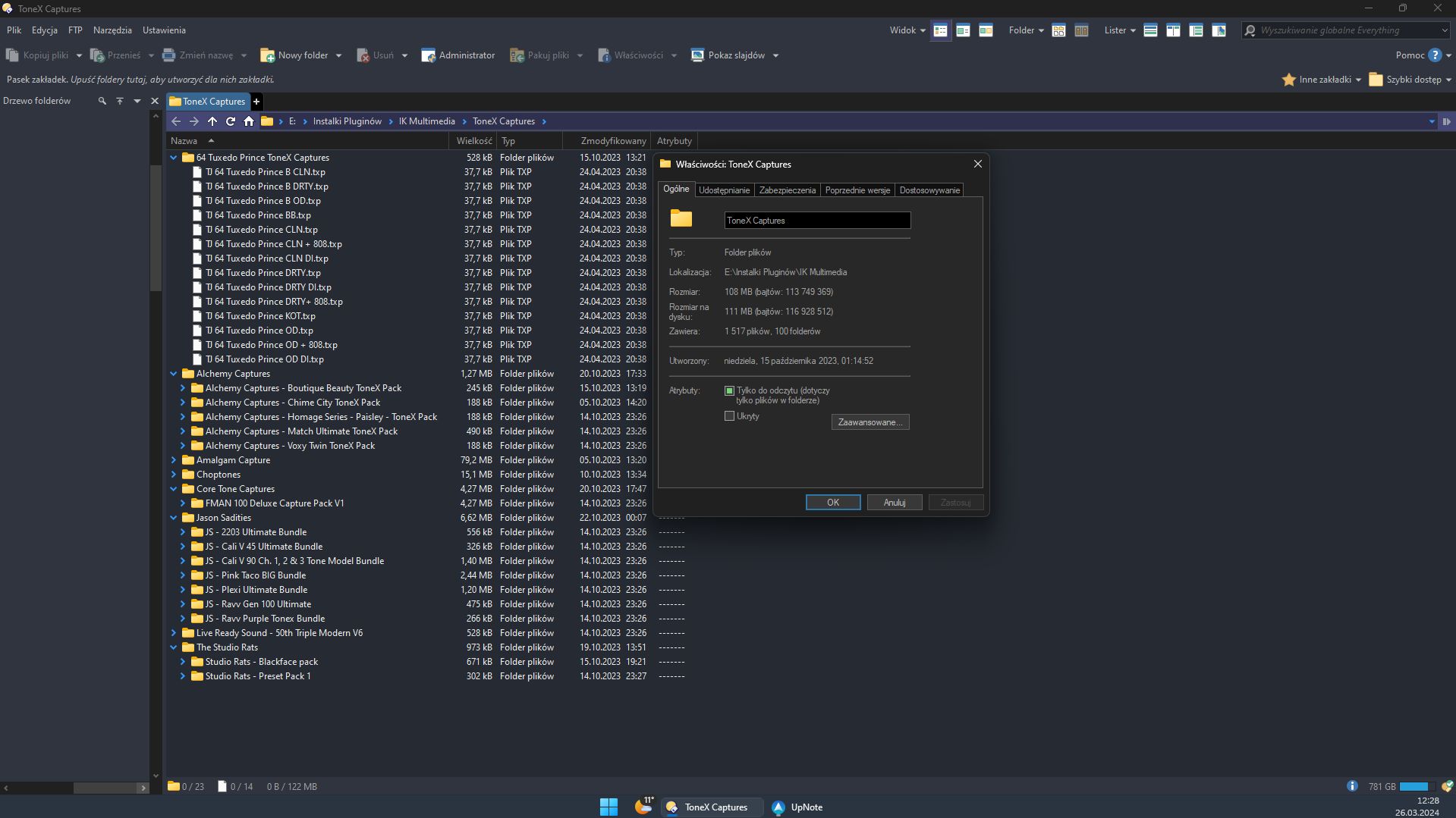The height and width of the screenshot is (818, 1456).
Task: Click the blue Pomoc help question icon
Action: click(x=1435, y=55)
